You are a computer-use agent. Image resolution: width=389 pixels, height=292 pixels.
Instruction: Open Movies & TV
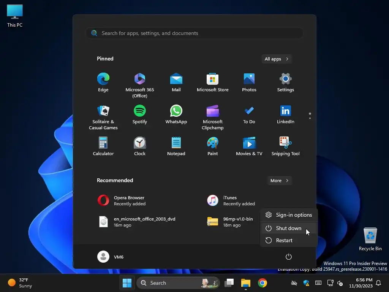click(x=249, y=146)
